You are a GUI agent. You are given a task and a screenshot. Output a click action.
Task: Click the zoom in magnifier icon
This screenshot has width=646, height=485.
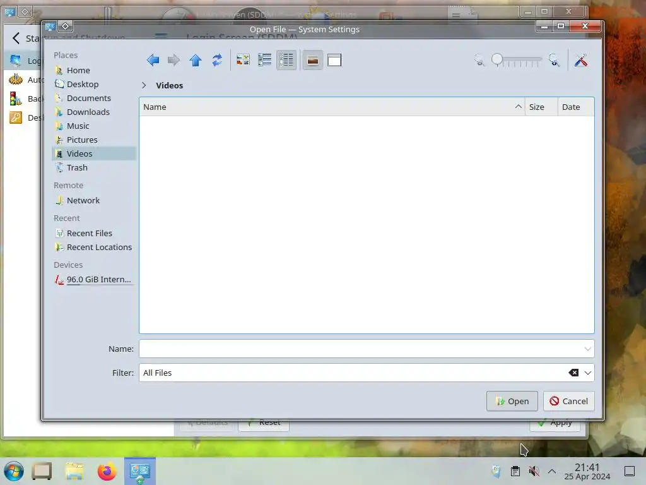click(554, 60)
